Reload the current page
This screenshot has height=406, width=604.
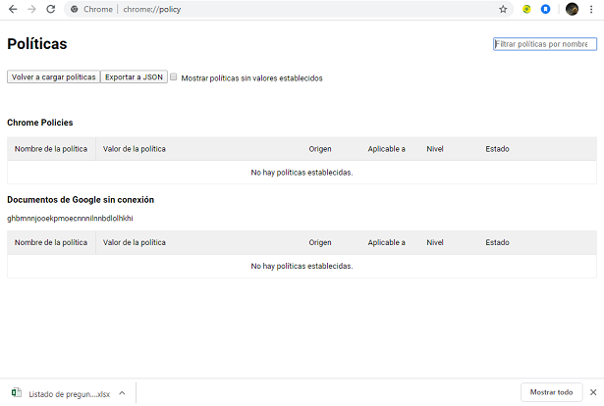tap(51, 9)
